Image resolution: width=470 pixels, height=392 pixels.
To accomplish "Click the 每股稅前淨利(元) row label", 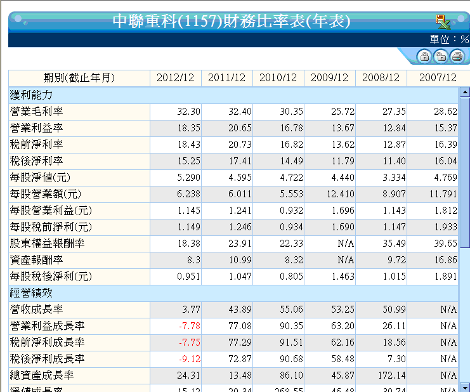I will [51, 227].
